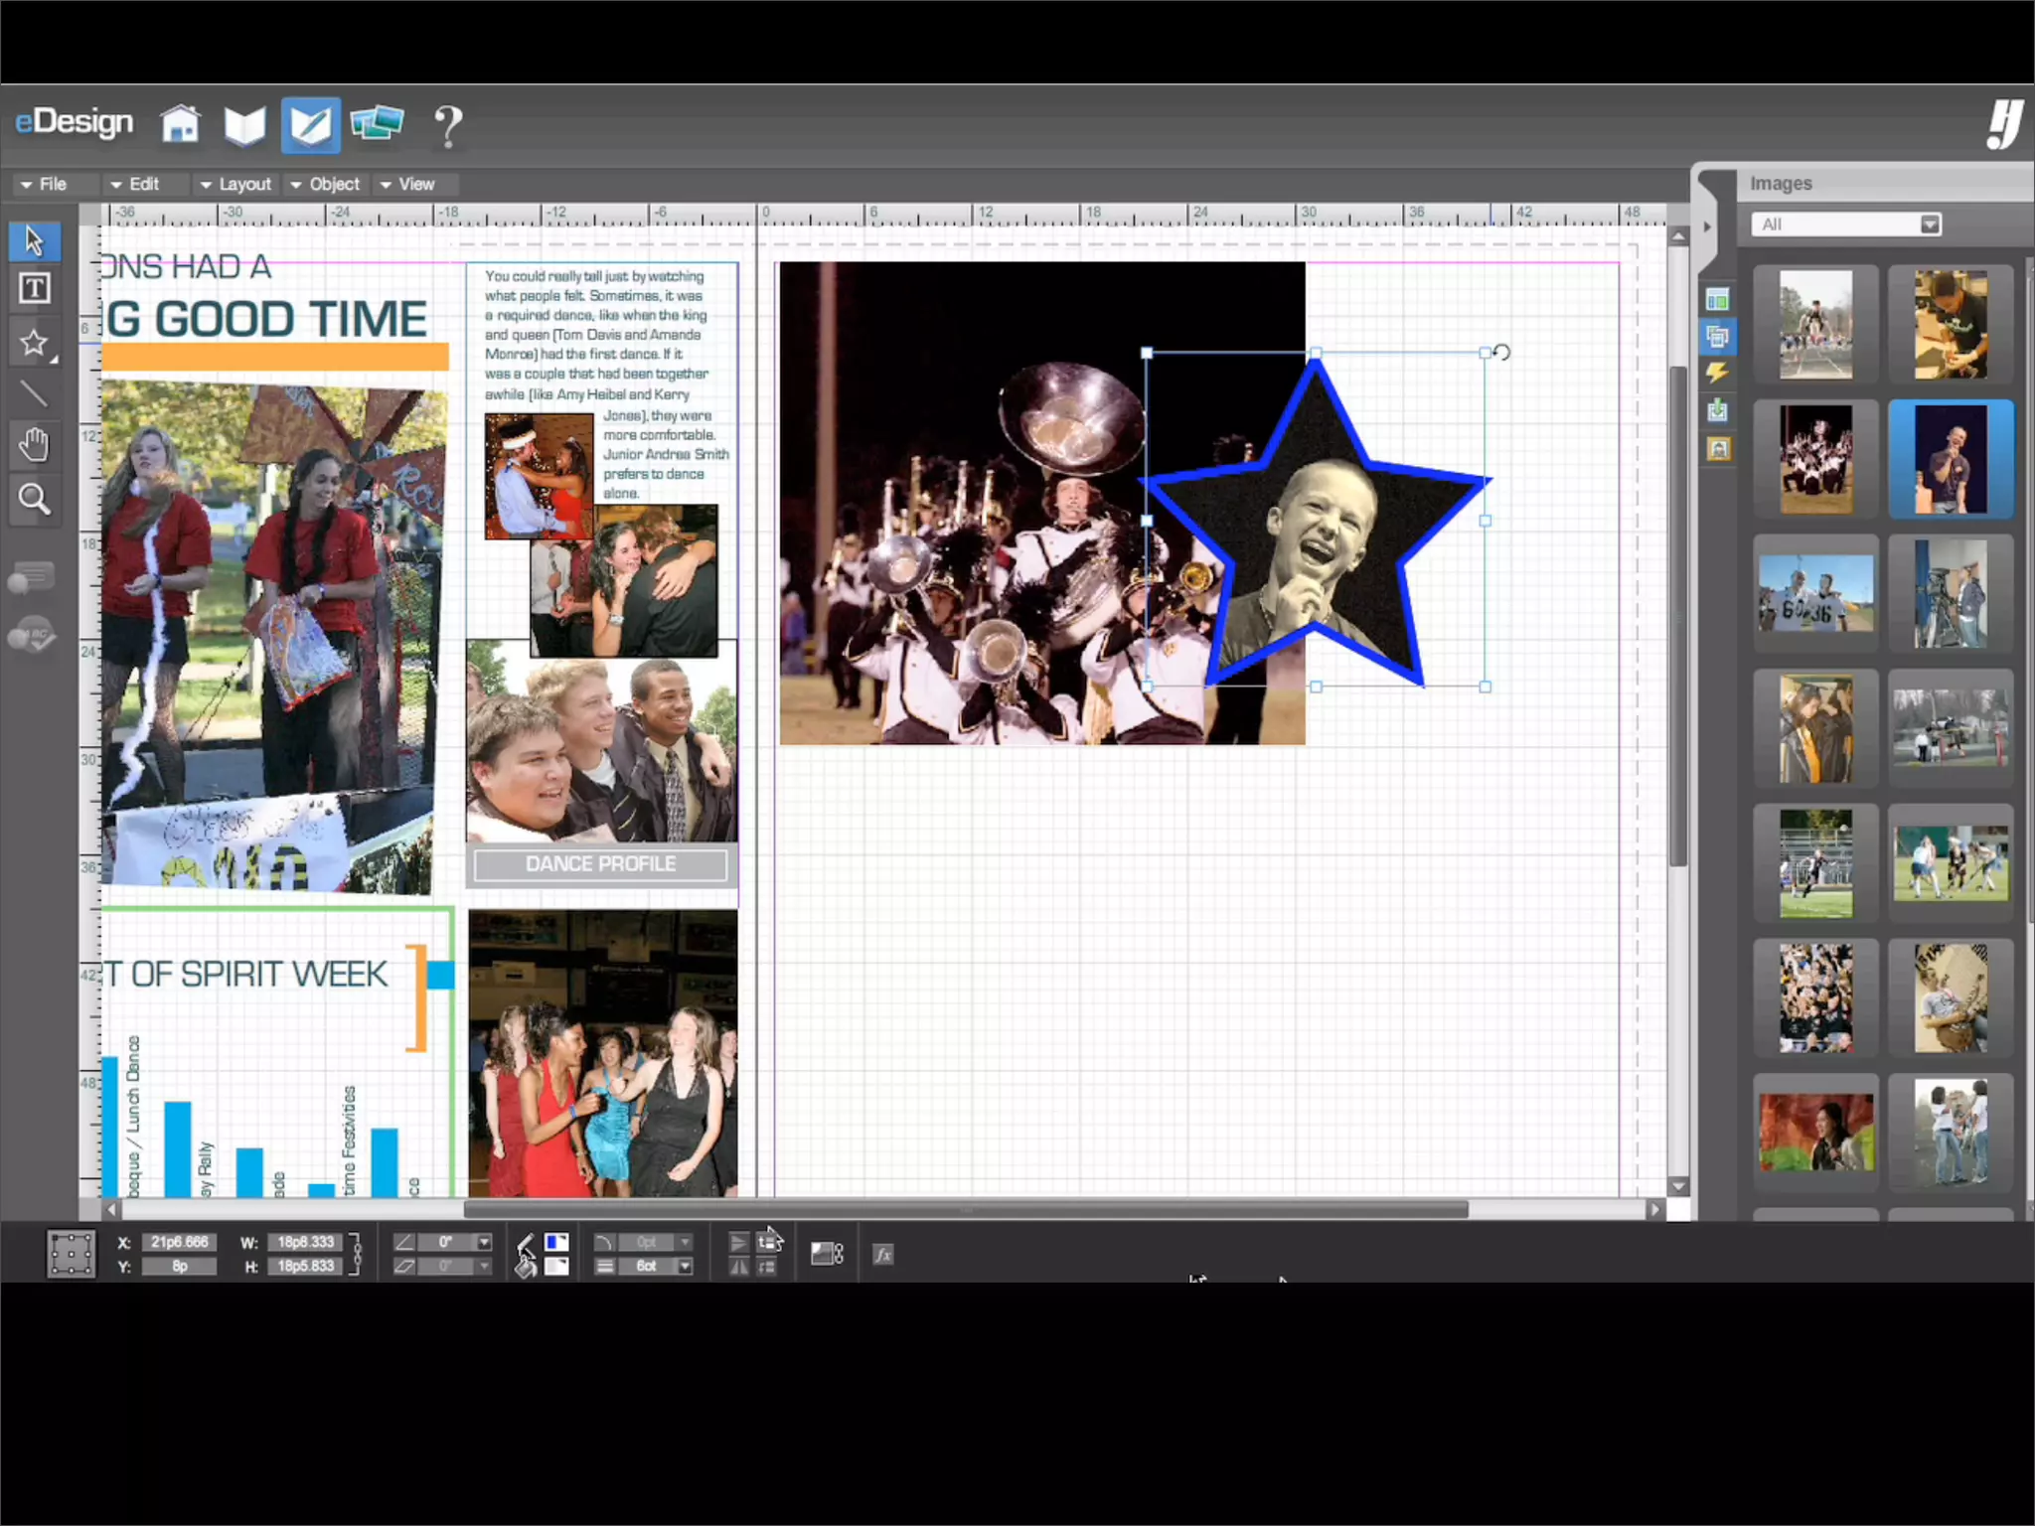Image resolution: width=2035 pixels, height=1526 pixels.
Task: Toggle the image frame link icon
Action: [x=827, y=1254]
